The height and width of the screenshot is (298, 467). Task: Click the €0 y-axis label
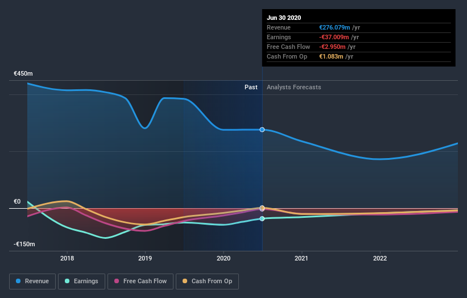[17, 201]
